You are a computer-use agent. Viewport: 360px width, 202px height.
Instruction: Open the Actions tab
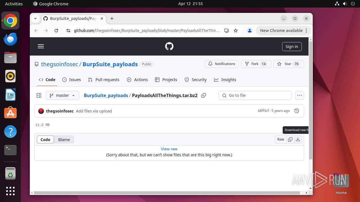coord(137,80)
